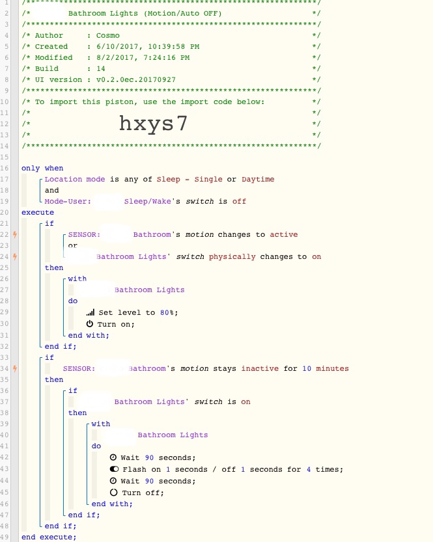Click the nested 'if' on line 36

point(73,390)
